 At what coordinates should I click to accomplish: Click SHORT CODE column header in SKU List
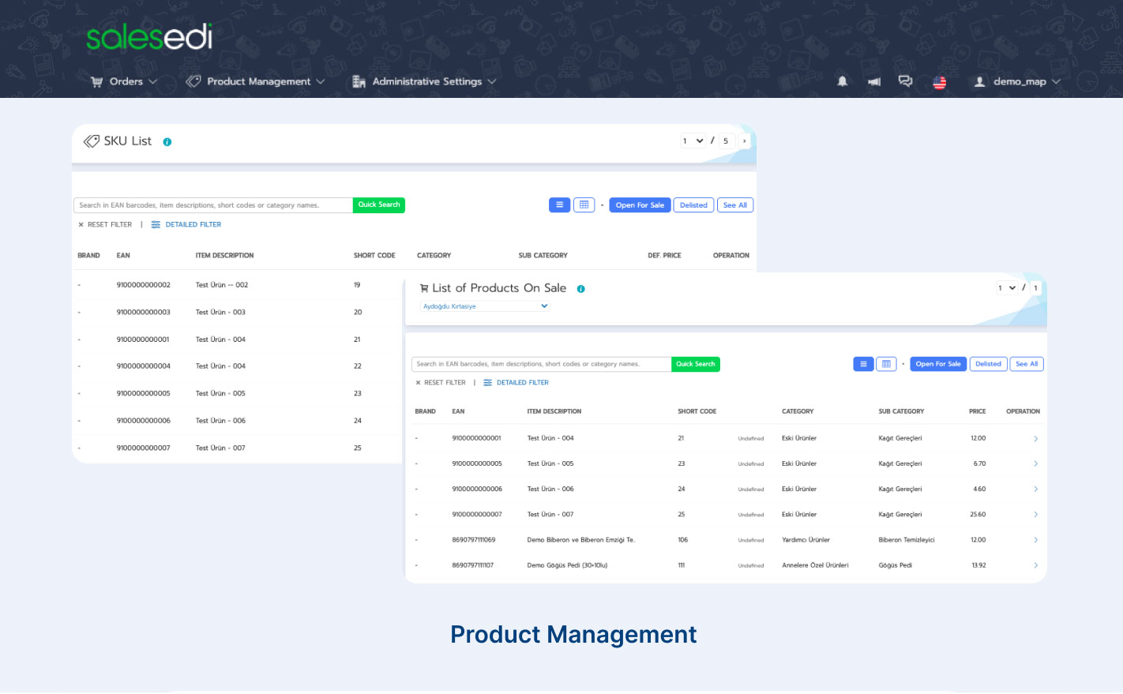pos(374,256)
